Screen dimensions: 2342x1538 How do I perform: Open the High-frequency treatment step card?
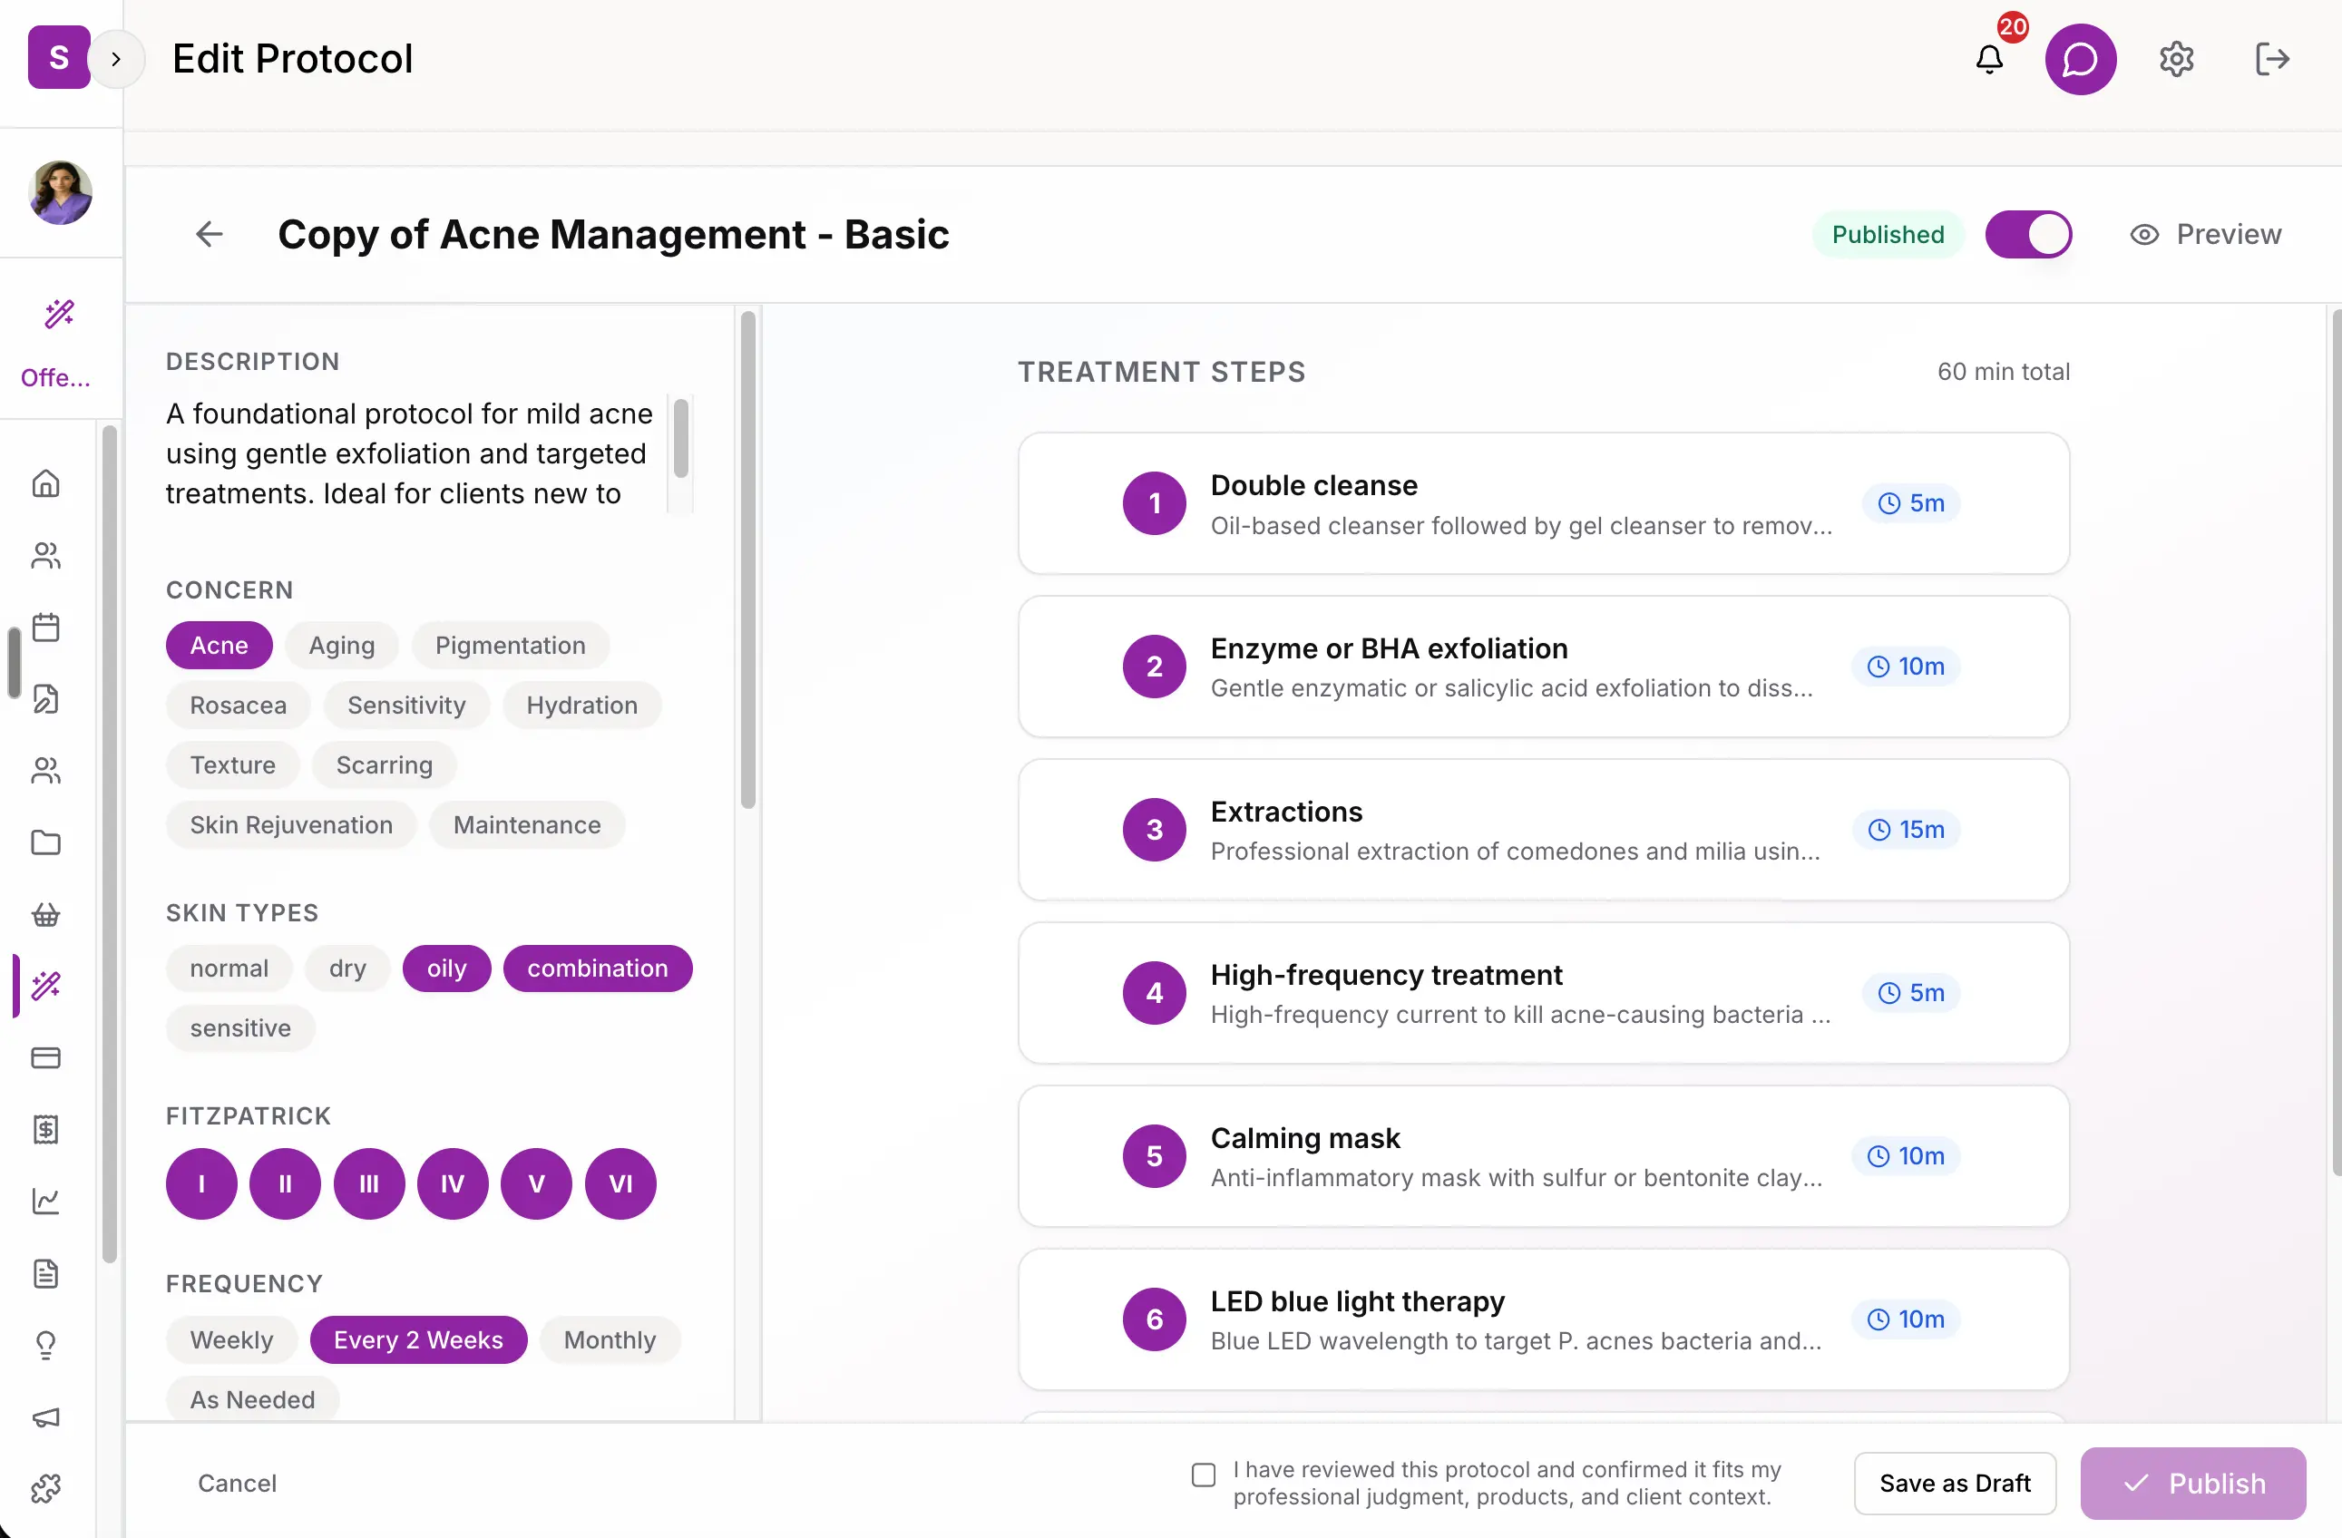coord(1543,993)
